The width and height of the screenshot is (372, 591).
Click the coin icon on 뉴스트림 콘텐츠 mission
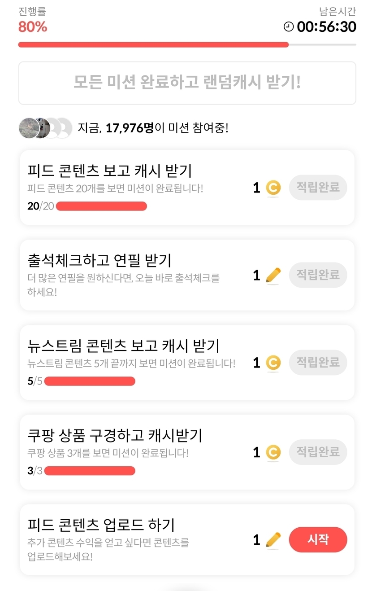(x=273, y=363)
